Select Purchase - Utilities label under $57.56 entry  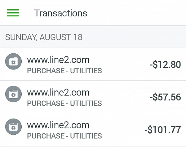pos(64,103)
